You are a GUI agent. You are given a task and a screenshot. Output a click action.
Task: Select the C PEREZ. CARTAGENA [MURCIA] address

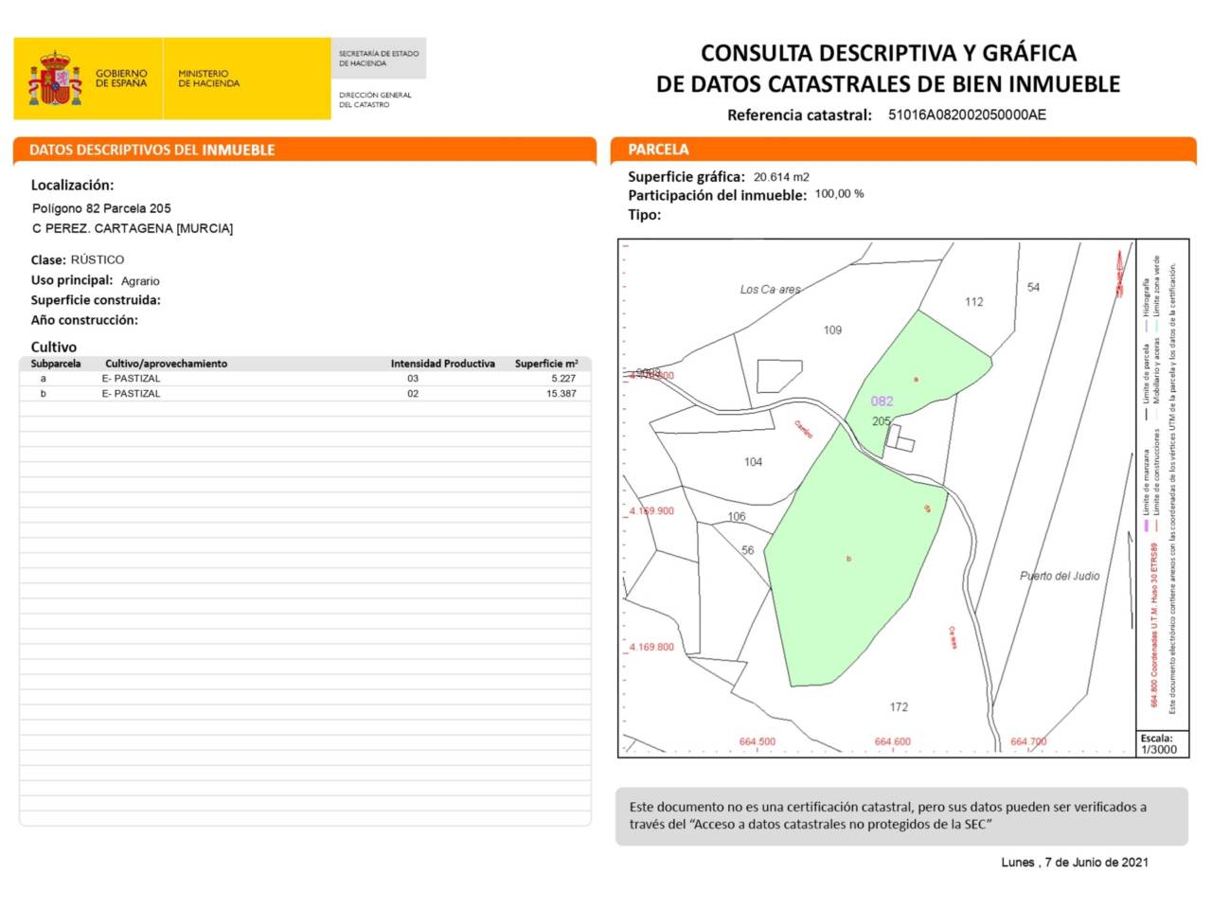pos(133,228)
